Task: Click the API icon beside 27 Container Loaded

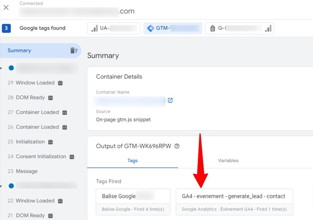Action: (x=65, y=113)
